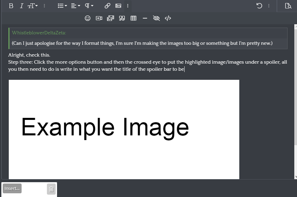Insert a horizontal line
Screen dimensions: 297x197
click(145, 18)
